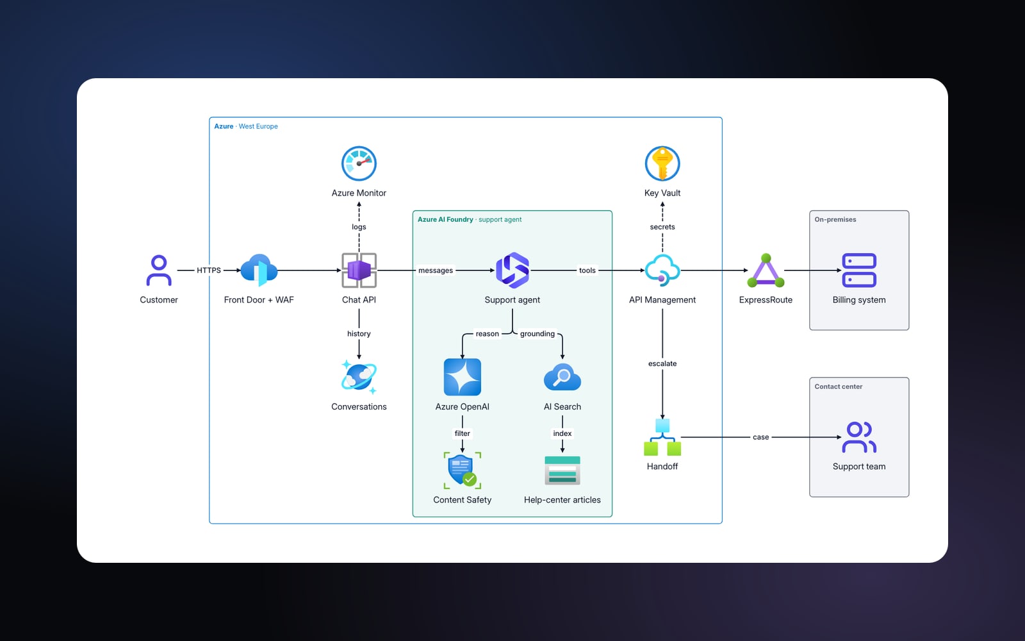Click the Azure OpenAI icon
This screenshot has height=641, width=1025.
coord(463,377)
